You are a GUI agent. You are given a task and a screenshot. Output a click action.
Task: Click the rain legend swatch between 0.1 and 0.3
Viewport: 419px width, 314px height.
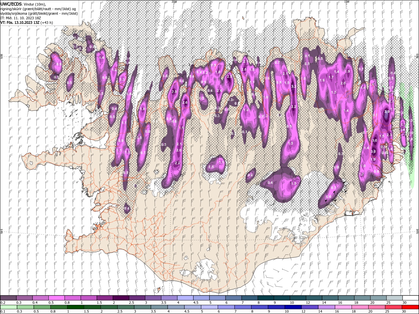[x=9, y=307]
